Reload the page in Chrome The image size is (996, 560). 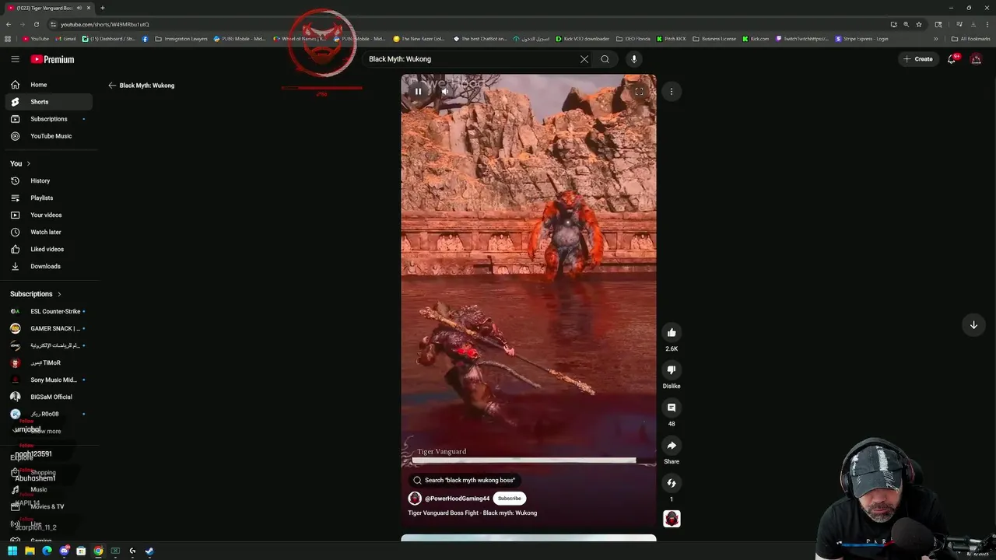36,24
